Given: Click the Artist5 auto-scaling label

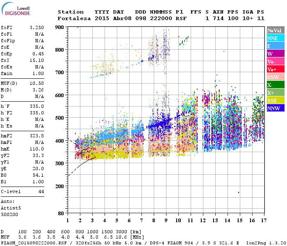Looking at the screenshot, I should tap(11, 208).
